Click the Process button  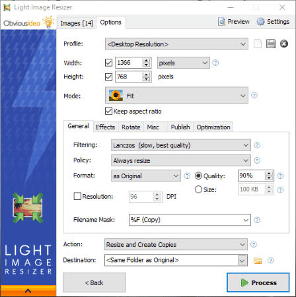pos(258,282)
